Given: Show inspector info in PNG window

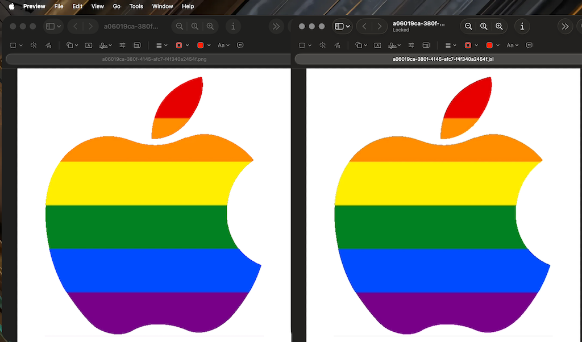Looking at the screenshot, I should 233,26.
